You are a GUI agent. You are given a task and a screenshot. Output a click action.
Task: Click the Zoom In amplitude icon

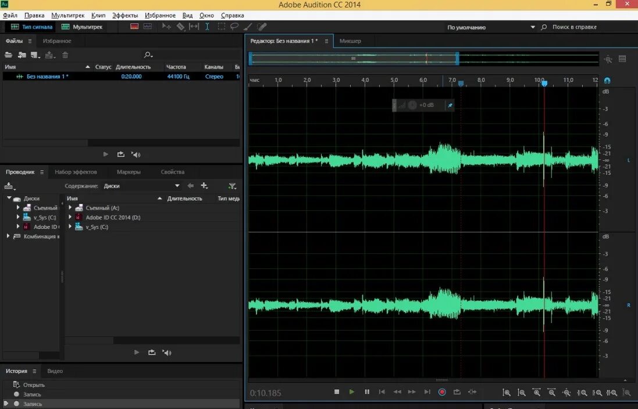(x=507, y=392)
